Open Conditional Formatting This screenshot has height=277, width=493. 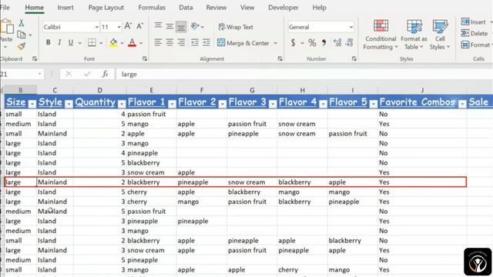click(x=381, y=35)
